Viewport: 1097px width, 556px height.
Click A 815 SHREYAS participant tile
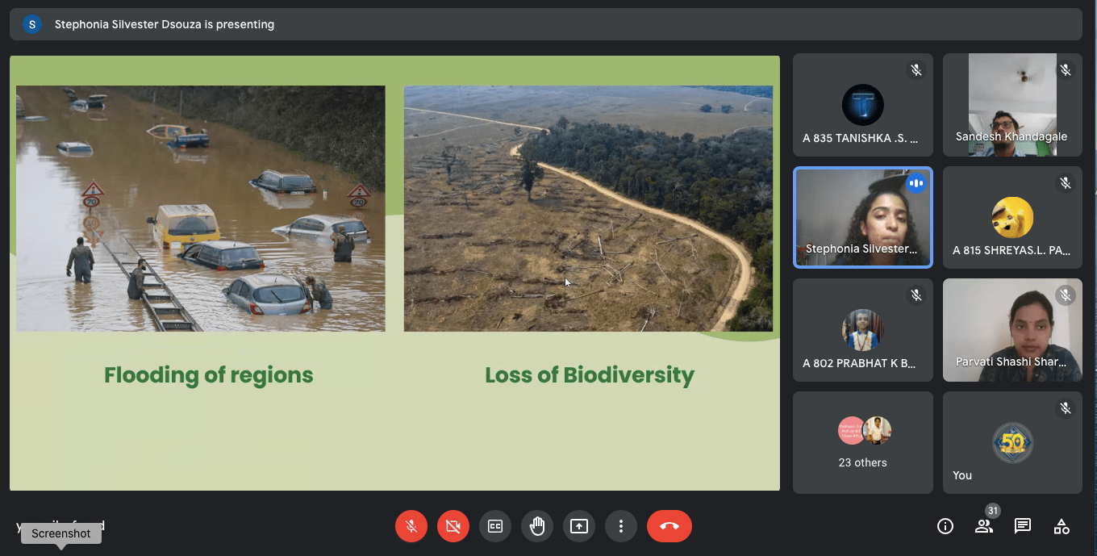click(x=1011, y=217)
